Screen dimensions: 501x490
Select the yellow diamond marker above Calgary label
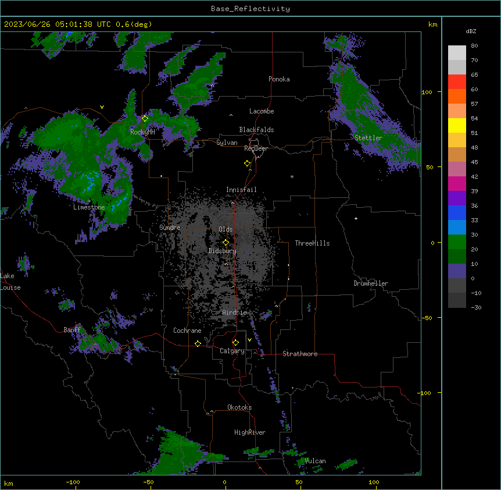coord(235,343)
